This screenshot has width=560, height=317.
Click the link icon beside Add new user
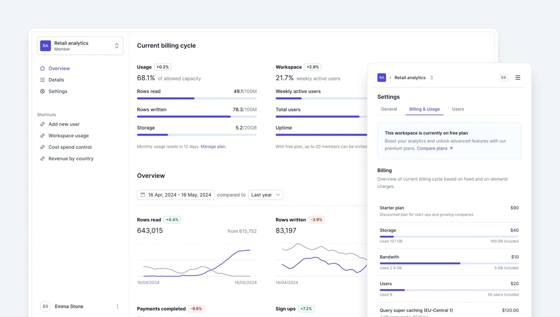pyautogui.click(x=43, y=124)
